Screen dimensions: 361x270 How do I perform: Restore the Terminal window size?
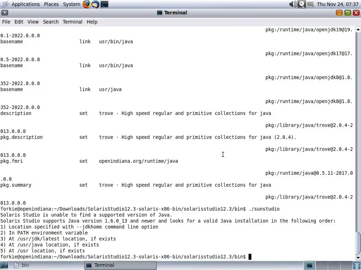pos(348,13)
